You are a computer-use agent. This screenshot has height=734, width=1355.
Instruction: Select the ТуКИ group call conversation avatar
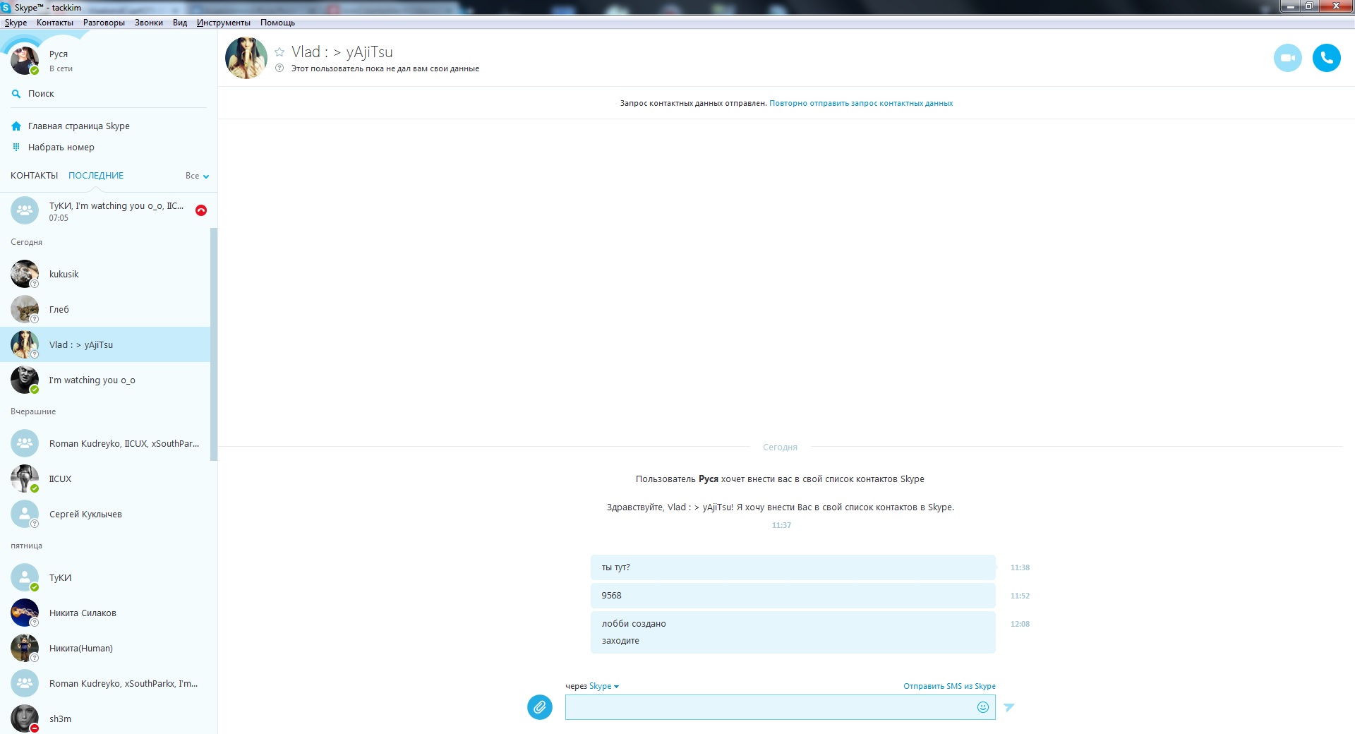tap(25, 210)
